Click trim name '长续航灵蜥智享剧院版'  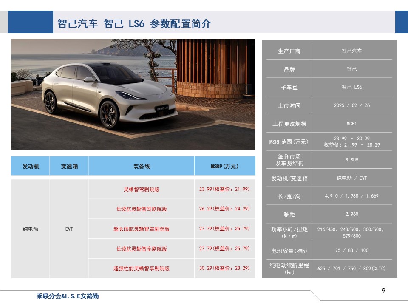click(142, 249)
